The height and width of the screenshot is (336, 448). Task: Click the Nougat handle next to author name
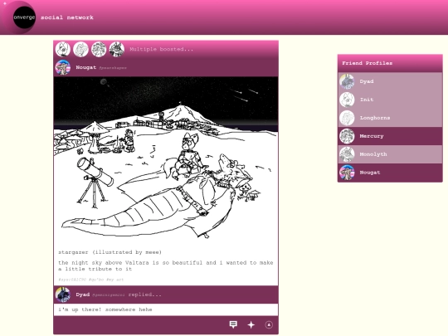(113, 68)
